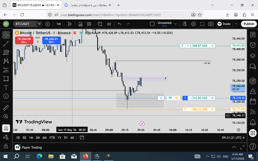This screenshot has height=161, width=258.
Task: Add SL to the position line
Action: tap(176, 98)
